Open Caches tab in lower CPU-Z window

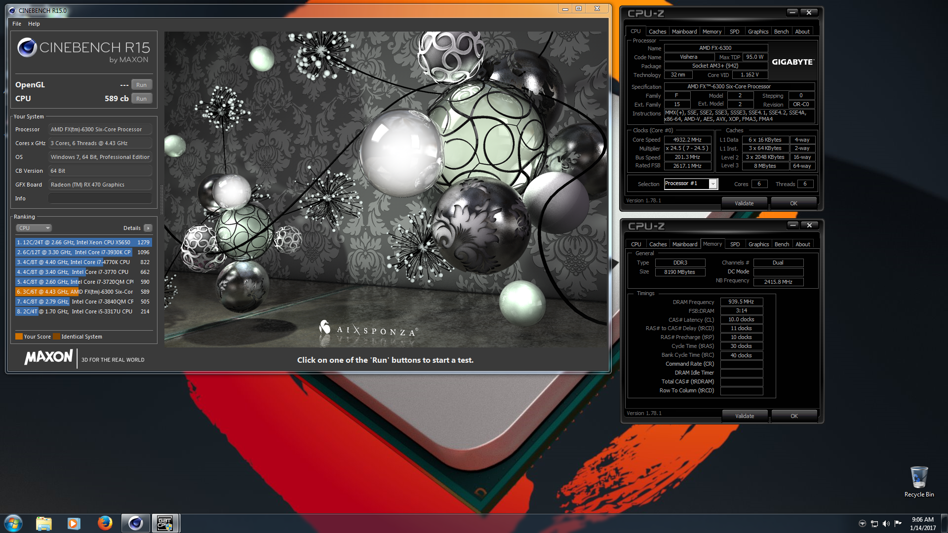click(658, 244)
